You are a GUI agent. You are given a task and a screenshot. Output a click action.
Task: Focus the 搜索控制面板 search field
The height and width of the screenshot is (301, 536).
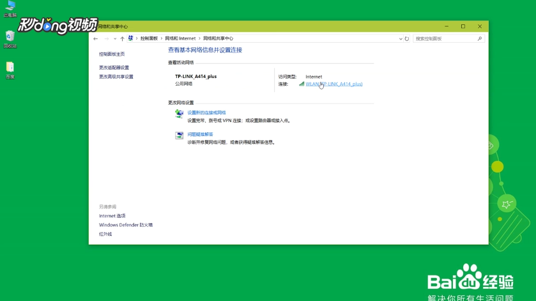click(x=448, y=38)
